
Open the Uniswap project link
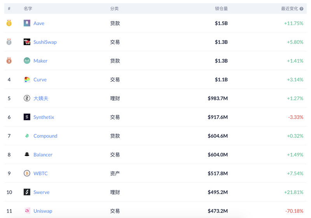43,211
